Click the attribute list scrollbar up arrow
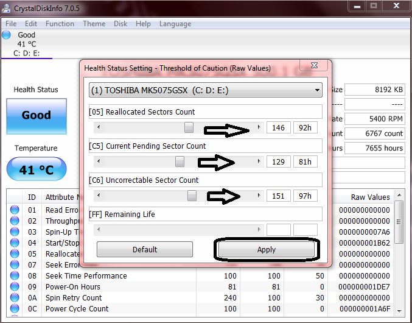 [x=399, y=195]
